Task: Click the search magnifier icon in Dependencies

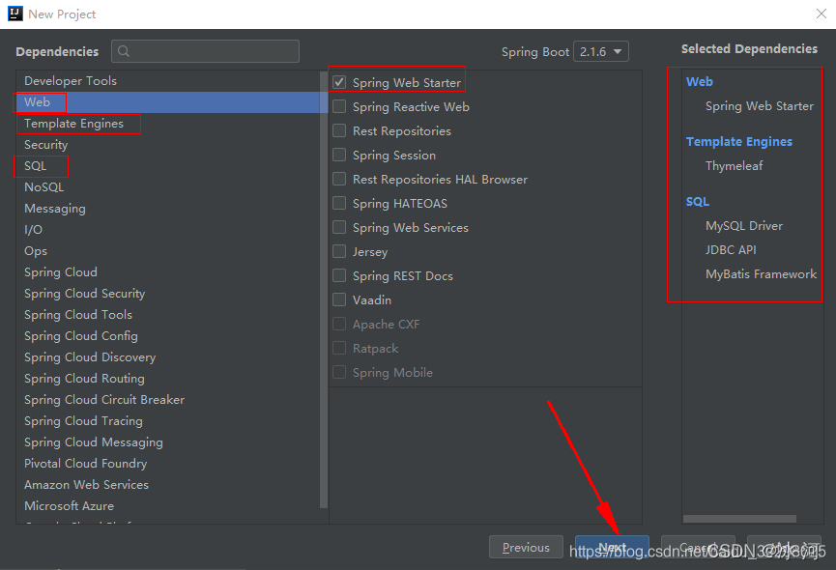Action: pyautogui.click(x=124, y=51)
